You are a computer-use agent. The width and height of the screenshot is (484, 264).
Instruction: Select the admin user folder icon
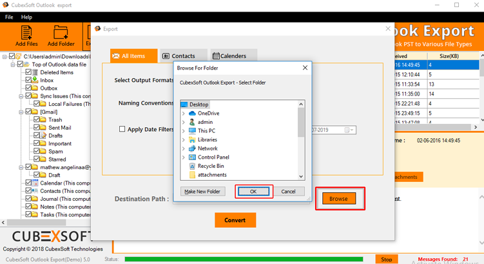192,122
